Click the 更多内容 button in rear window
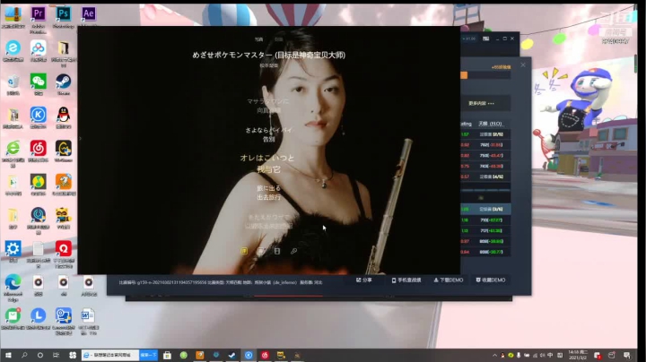The image size is (646, 362). [x=481, y=103]
